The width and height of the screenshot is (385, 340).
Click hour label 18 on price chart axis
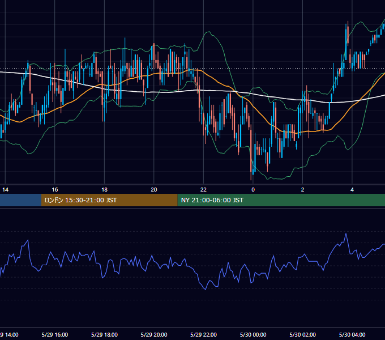pyautogui.click(x=104, y=190)
